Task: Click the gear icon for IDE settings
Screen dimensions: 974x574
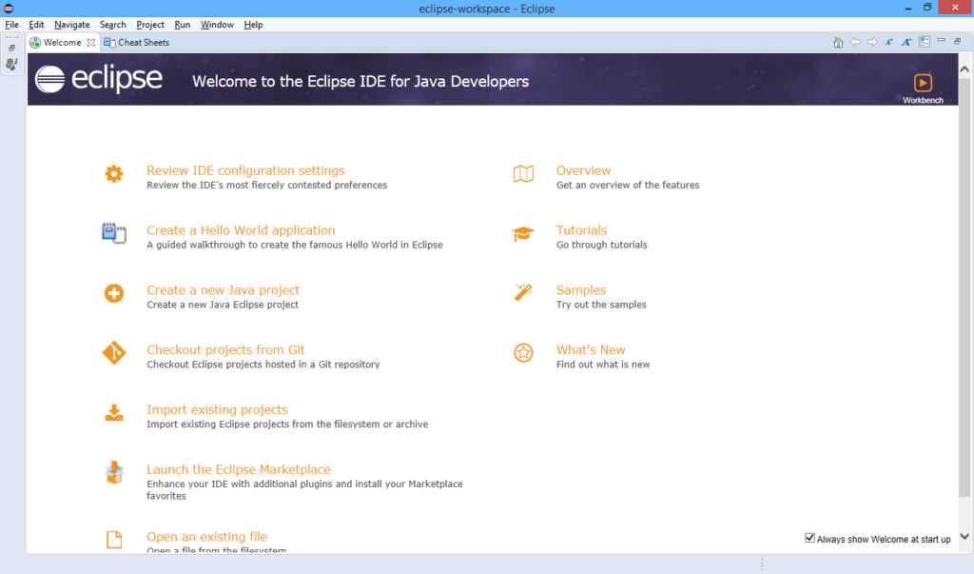Action: click(x=114, y=173)
